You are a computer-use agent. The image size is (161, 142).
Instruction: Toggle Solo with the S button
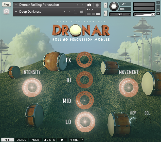click(105, 5)
